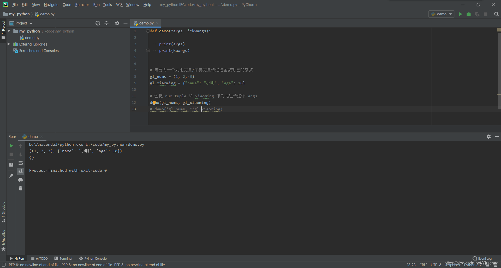This screenshot has height=268, width=501.
Task: Open the Help menu
Action: coord(147,5)
